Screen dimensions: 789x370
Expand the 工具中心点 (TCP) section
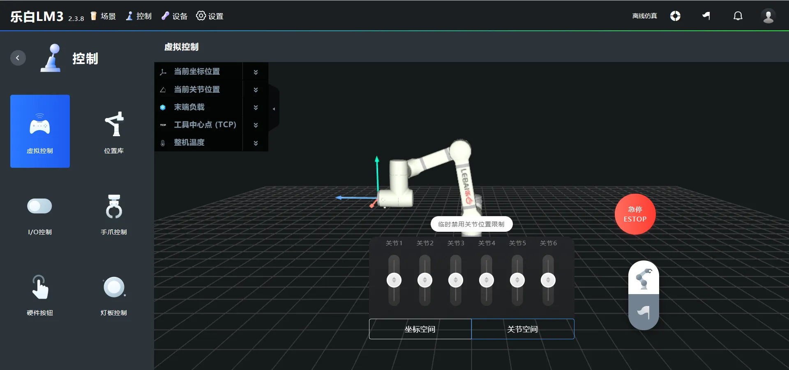[256, 125]
